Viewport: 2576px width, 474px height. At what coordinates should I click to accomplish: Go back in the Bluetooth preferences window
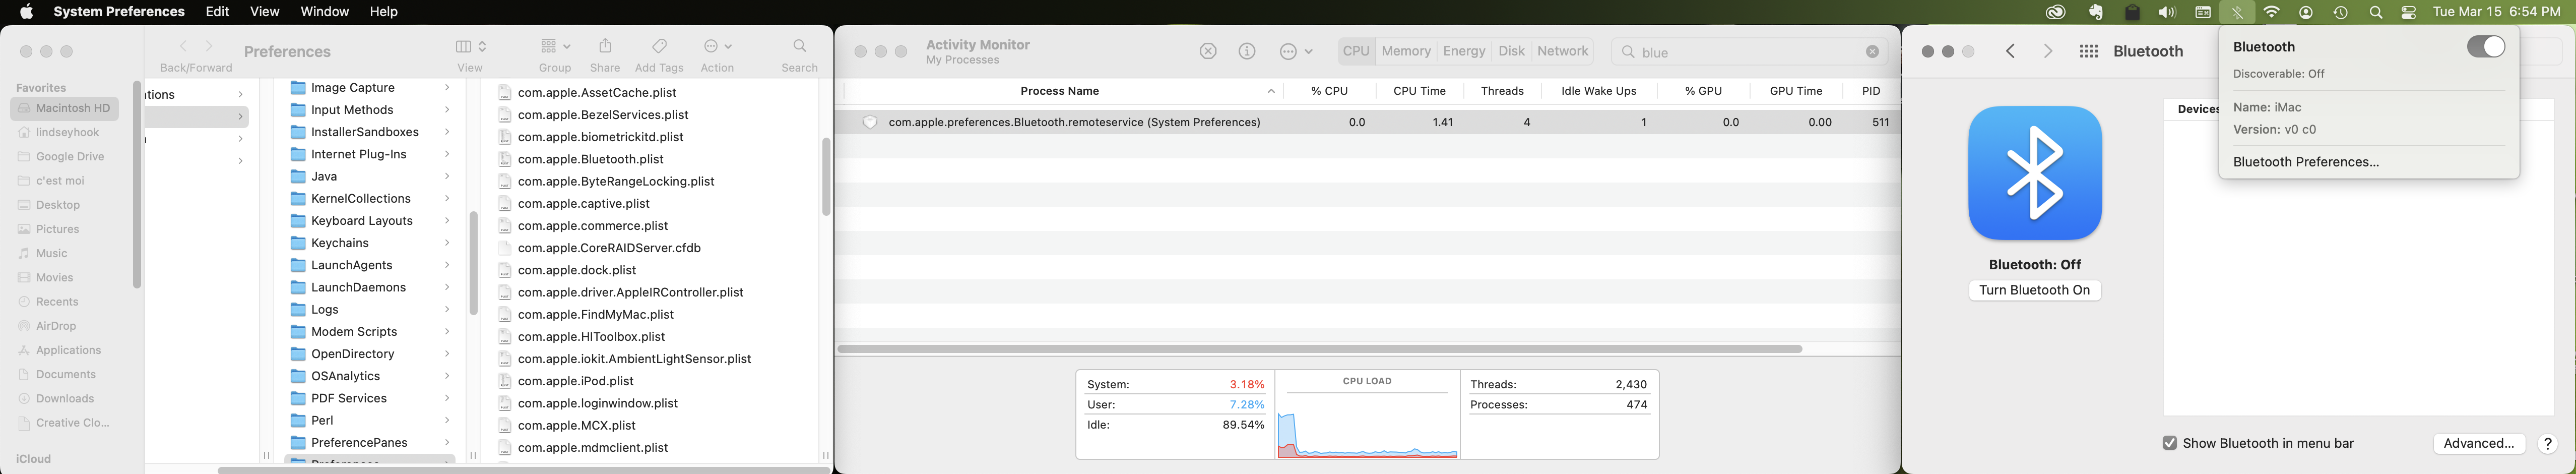(2010, 51)
